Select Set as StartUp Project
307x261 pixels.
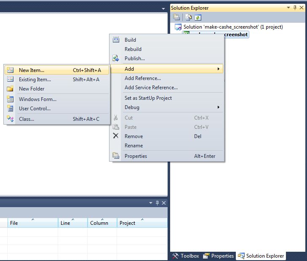148,98
